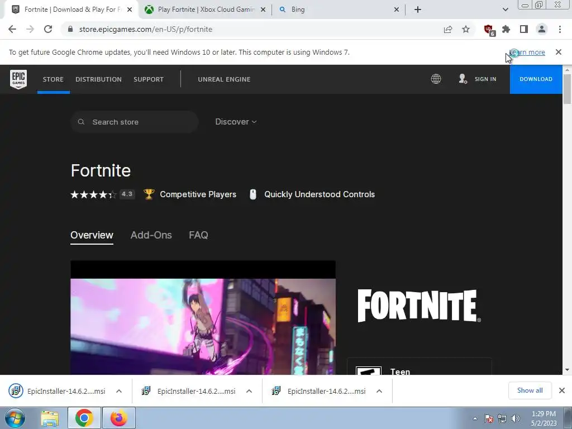
Task: Click the 4.3 rating badge
Action: tap(127, 194)
